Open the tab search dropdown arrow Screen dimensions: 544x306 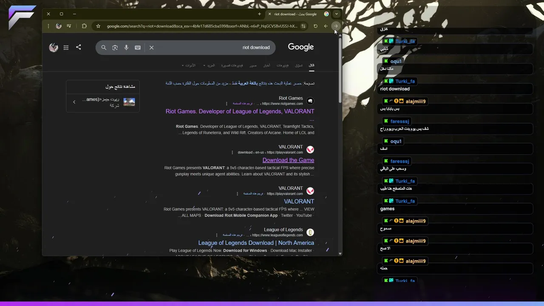pyautogui.click(x=337, y=14)
